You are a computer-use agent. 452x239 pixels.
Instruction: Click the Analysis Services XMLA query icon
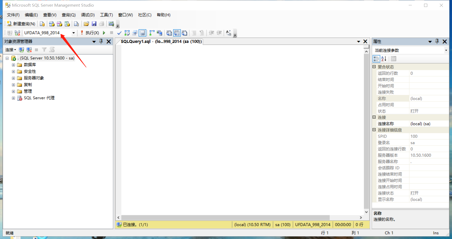pos(67,24)
